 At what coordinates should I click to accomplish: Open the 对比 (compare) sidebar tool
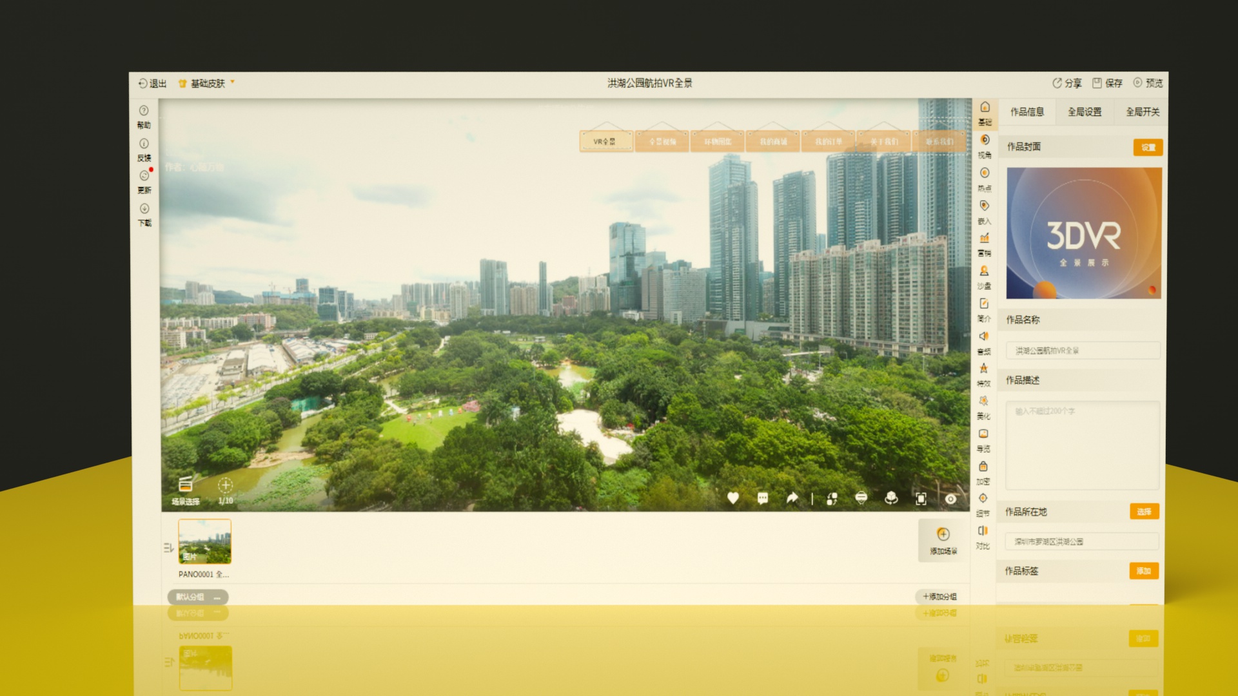coord(983,537)
